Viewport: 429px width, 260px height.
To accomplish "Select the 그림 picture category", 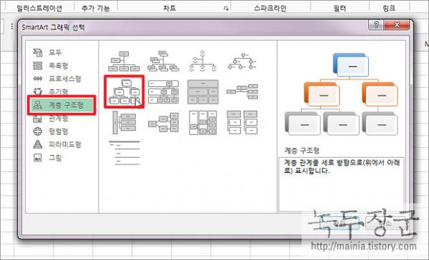I will click(x=47, y=158).
